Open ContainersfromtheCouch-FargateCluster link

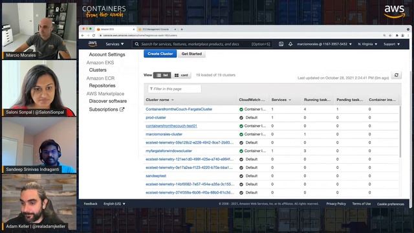tap(179, 109)
